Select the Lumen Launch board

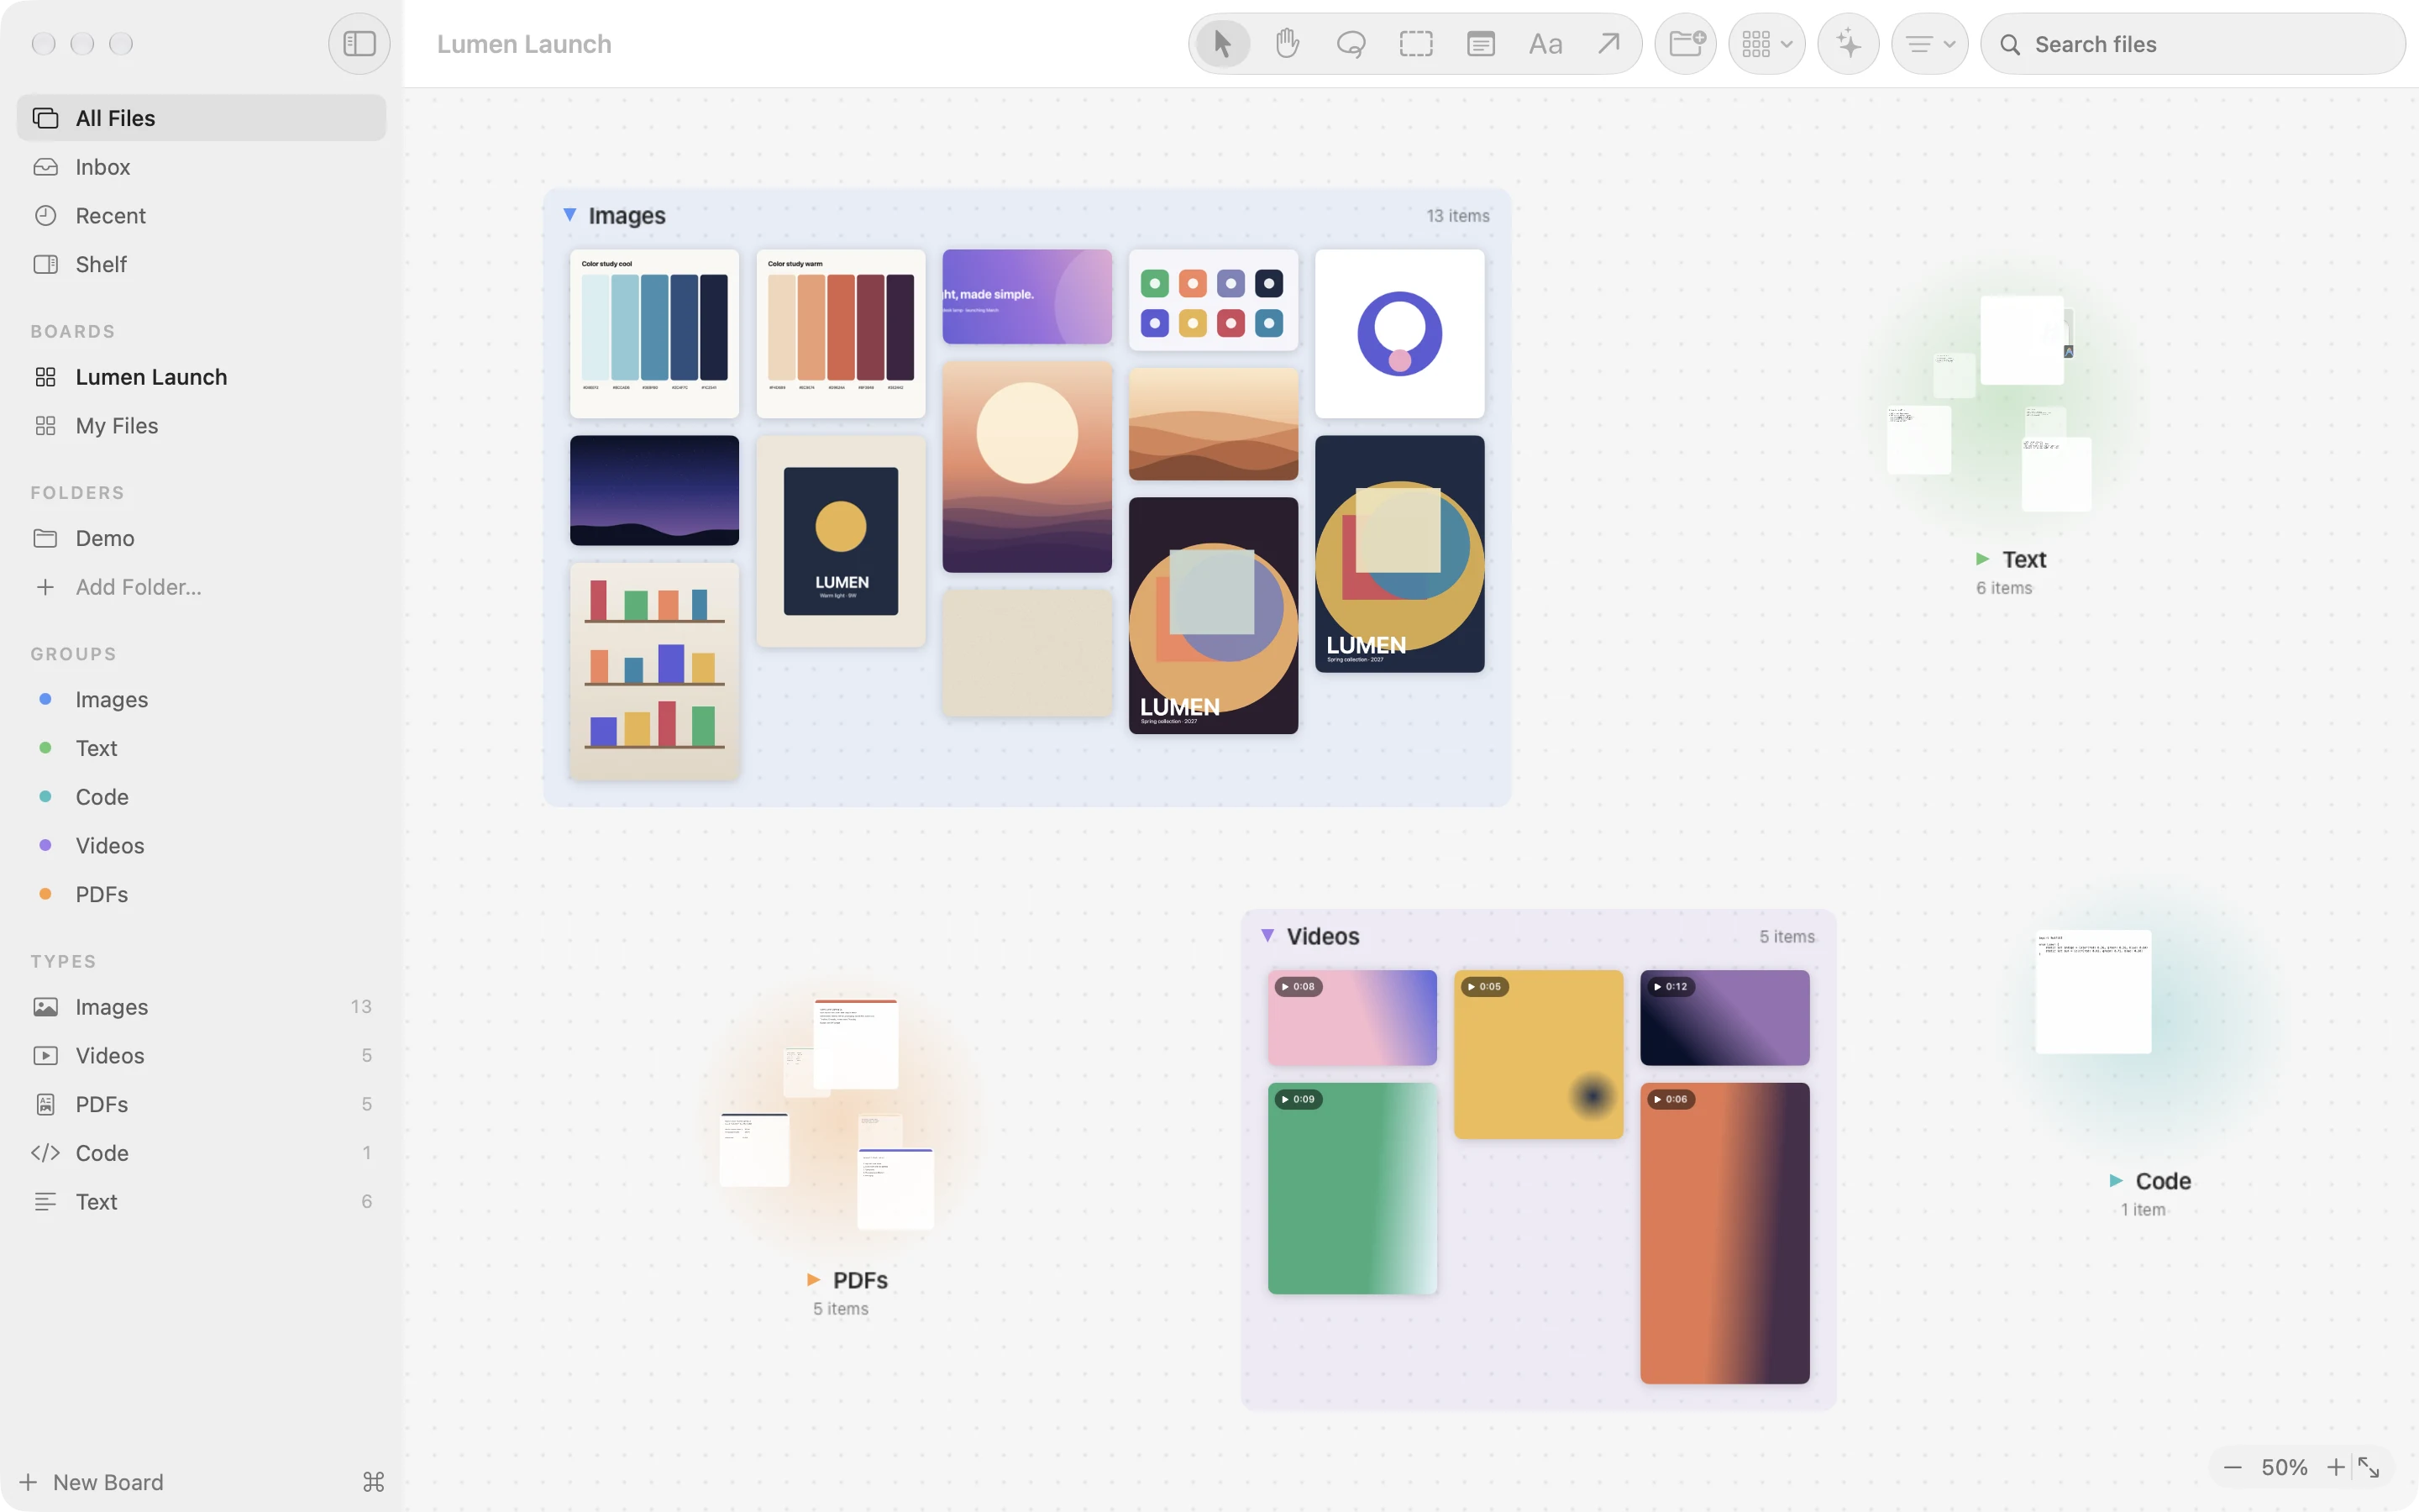pos(202,377)
